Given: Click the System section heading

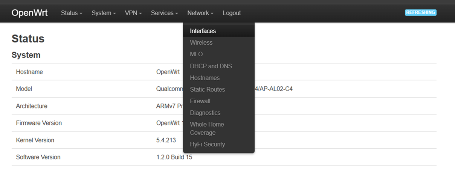Looking at the screenshot, I should 26,55.
